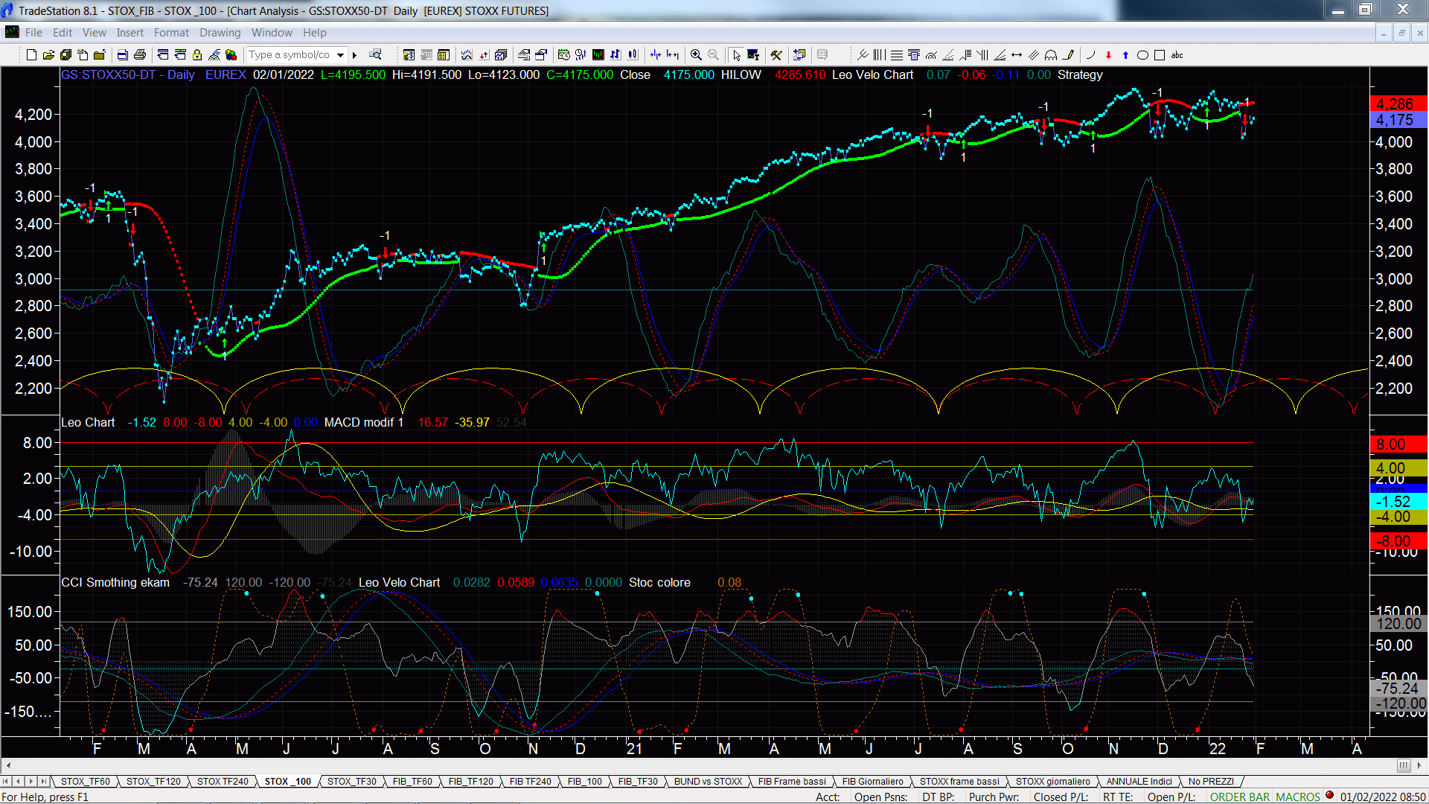
Task: Select the horizontal lines drawing tool
Action: click(897, 55)
